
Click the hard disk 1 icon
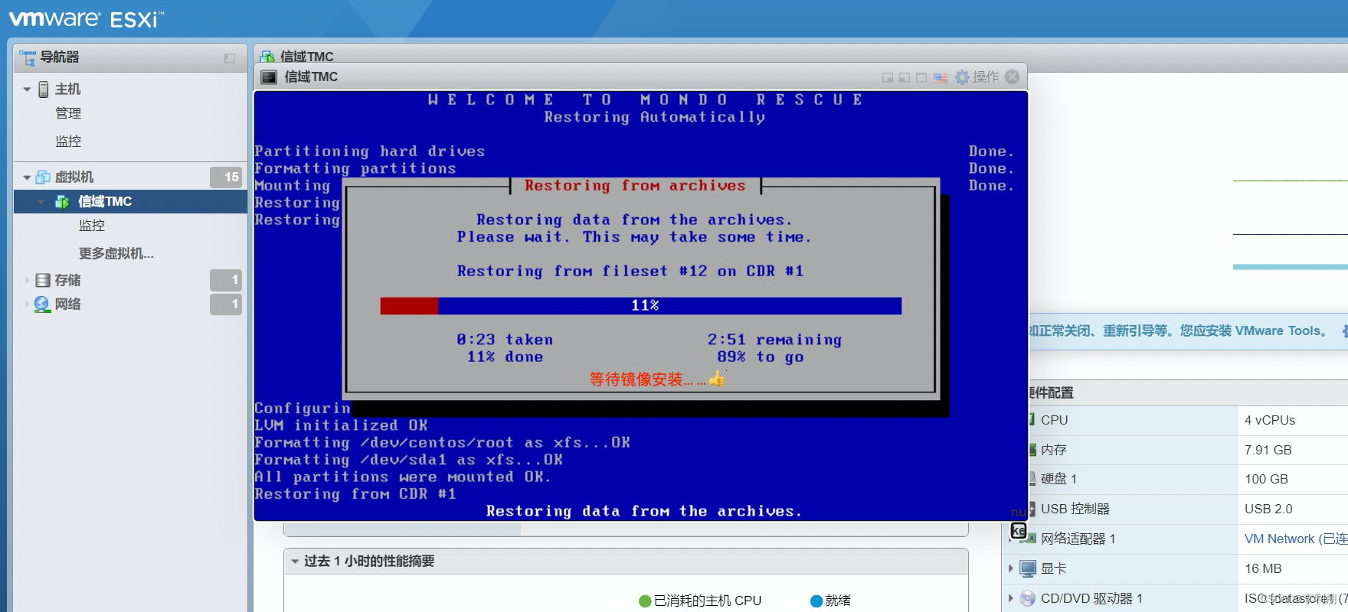pos(1032,479)
